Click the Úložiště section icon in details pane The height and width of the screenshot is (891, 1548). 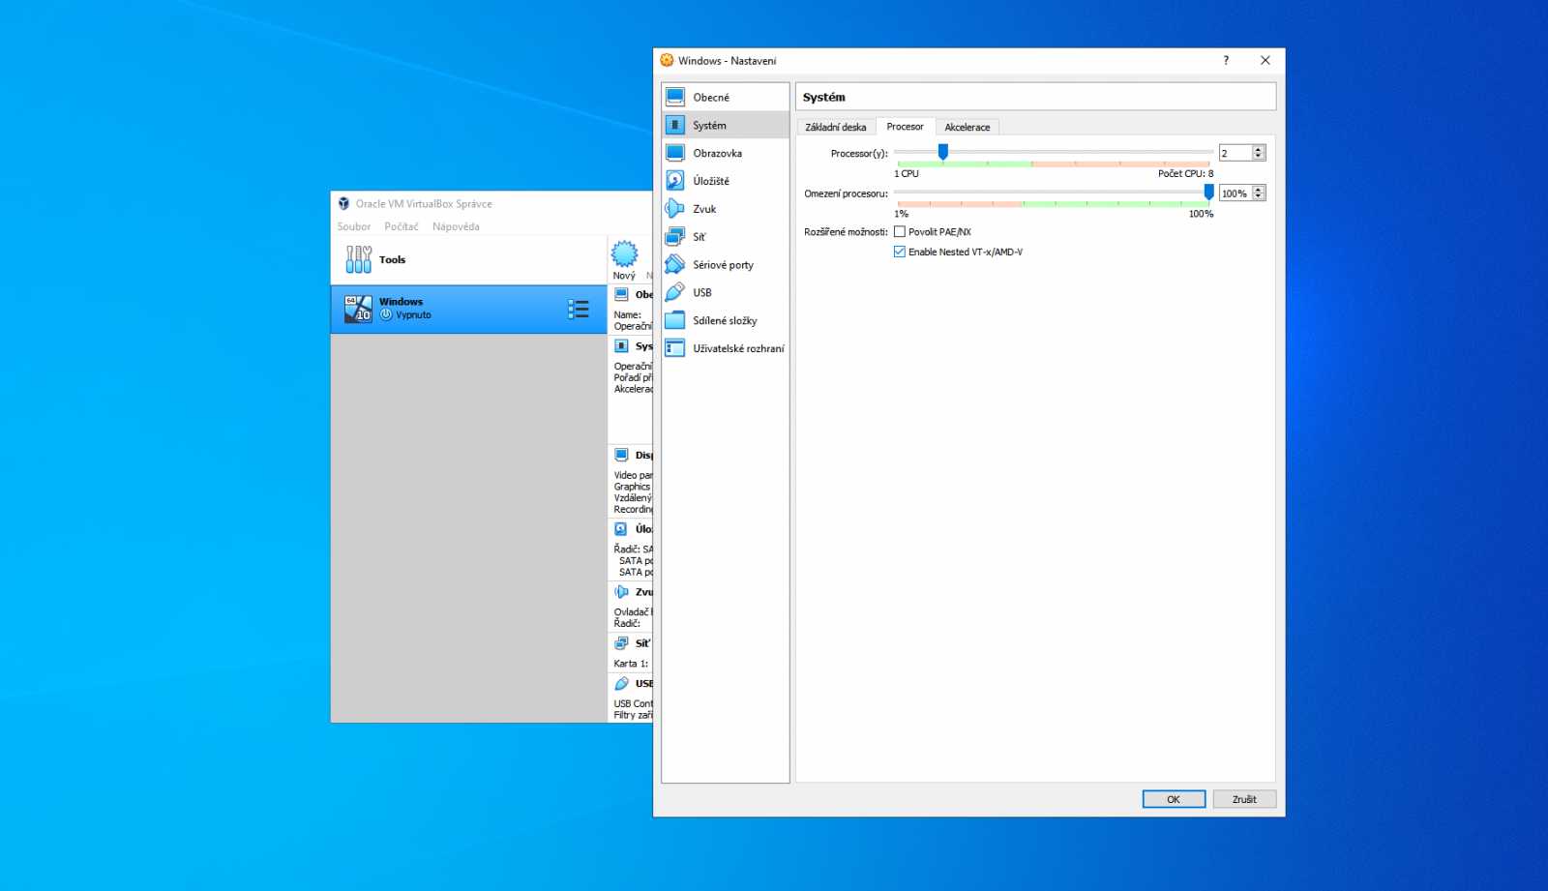tap(621, 529)
